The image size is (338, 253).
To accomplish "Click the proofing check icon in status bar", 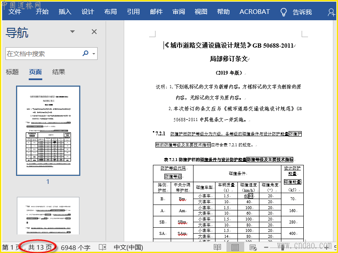I will 102,248.
